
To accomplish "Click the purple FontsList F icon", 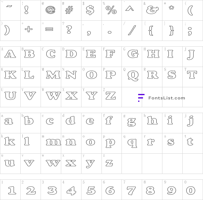I will pos(141,98).
